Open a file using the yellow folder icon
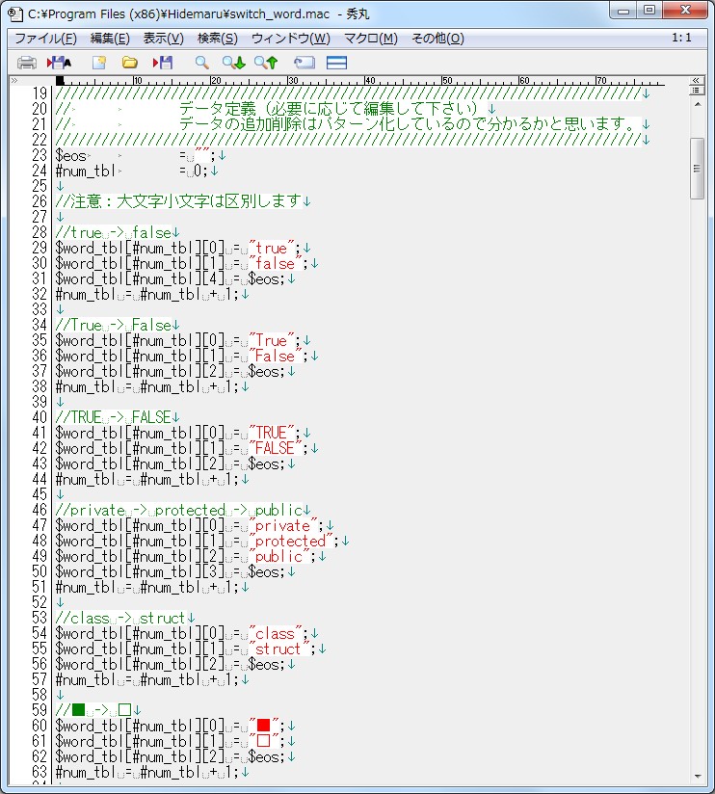 click(x=130, y=63)
